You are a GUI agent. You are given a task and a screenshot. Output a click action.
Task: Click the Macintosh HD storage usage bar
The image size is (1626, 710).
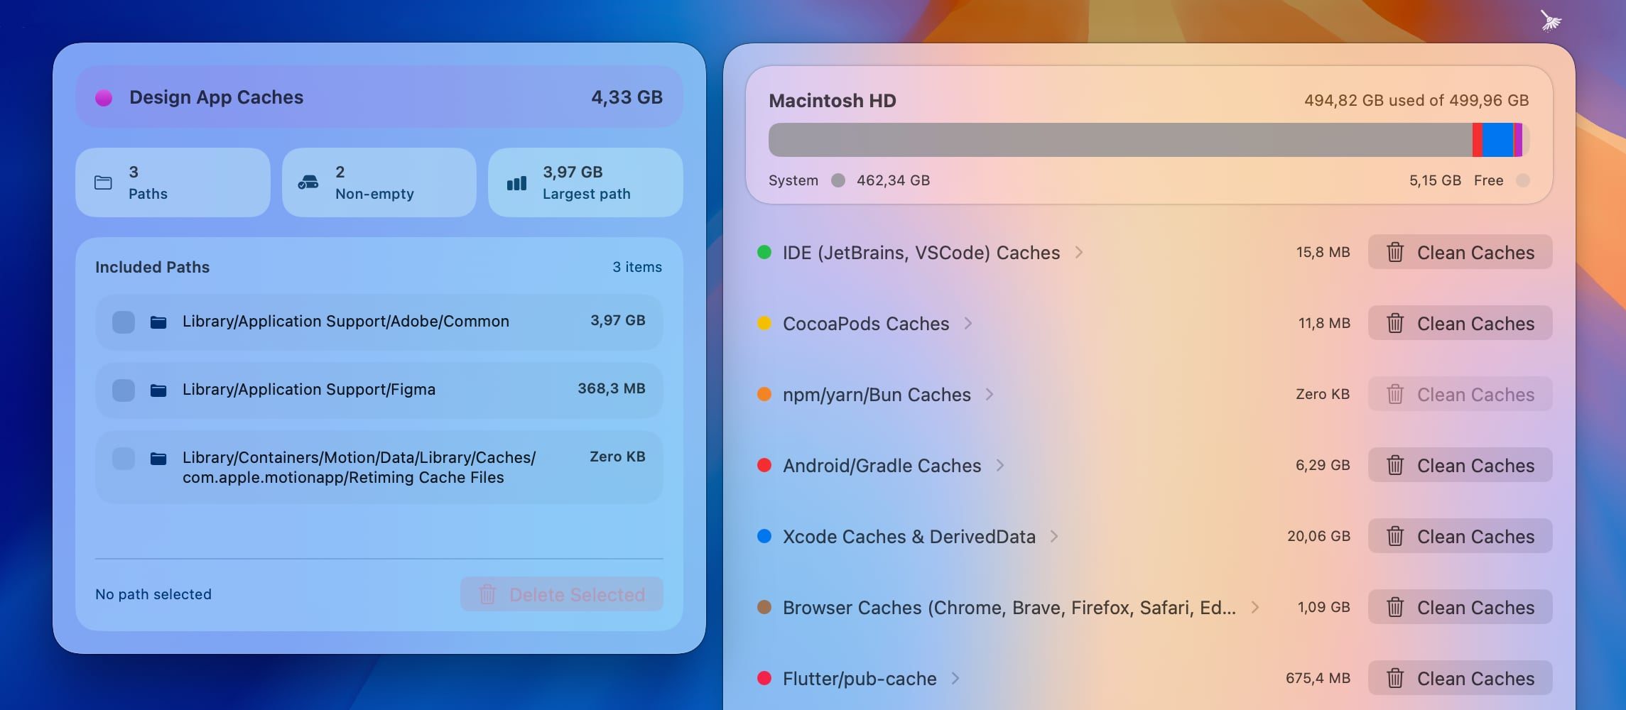[1149, 140]
